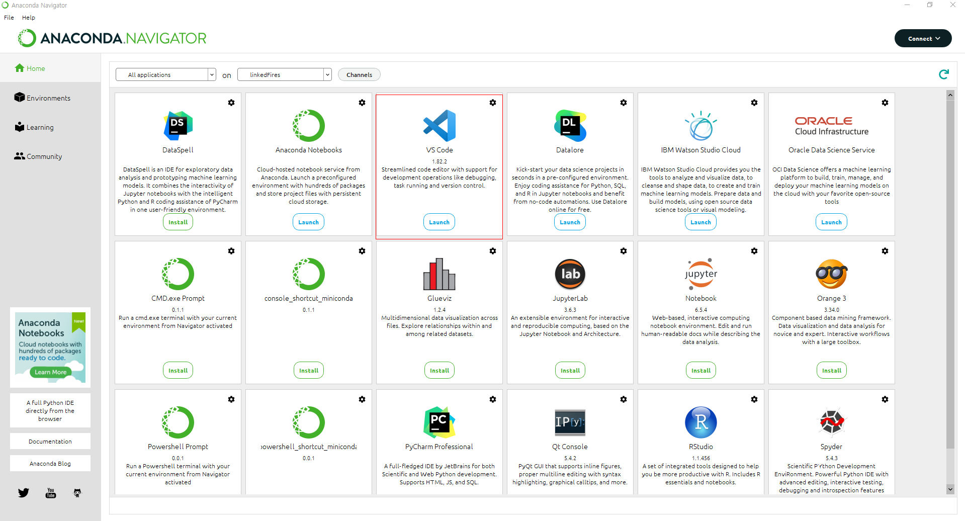This screenshot has width=965, height=521.
Task: Click the VS Code logo icon
Action: click(440, 126)
